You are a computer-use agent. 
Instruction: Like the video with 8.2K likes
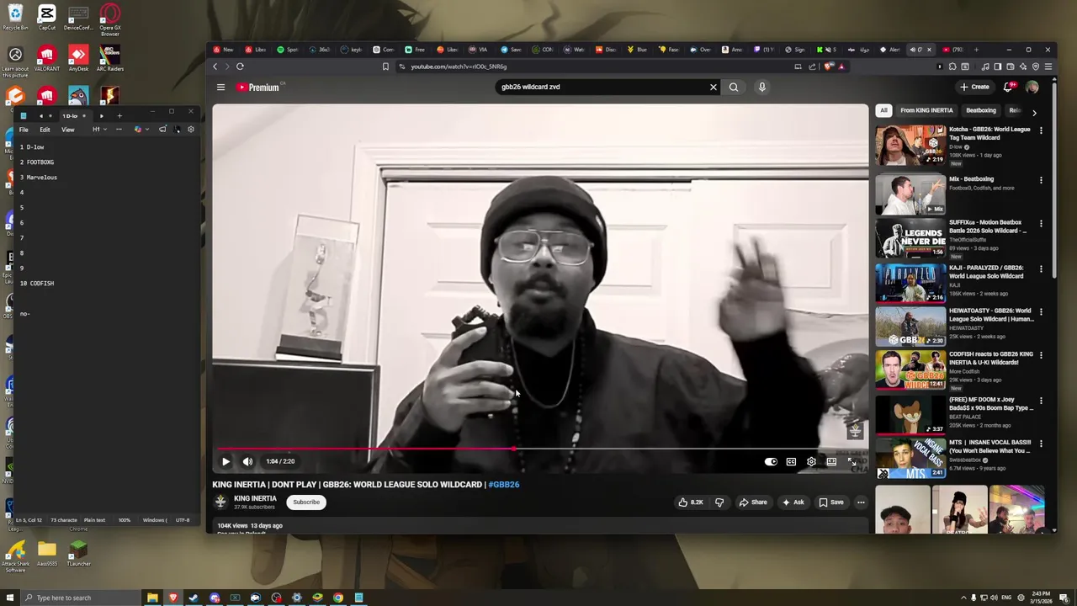coord(691,502)
